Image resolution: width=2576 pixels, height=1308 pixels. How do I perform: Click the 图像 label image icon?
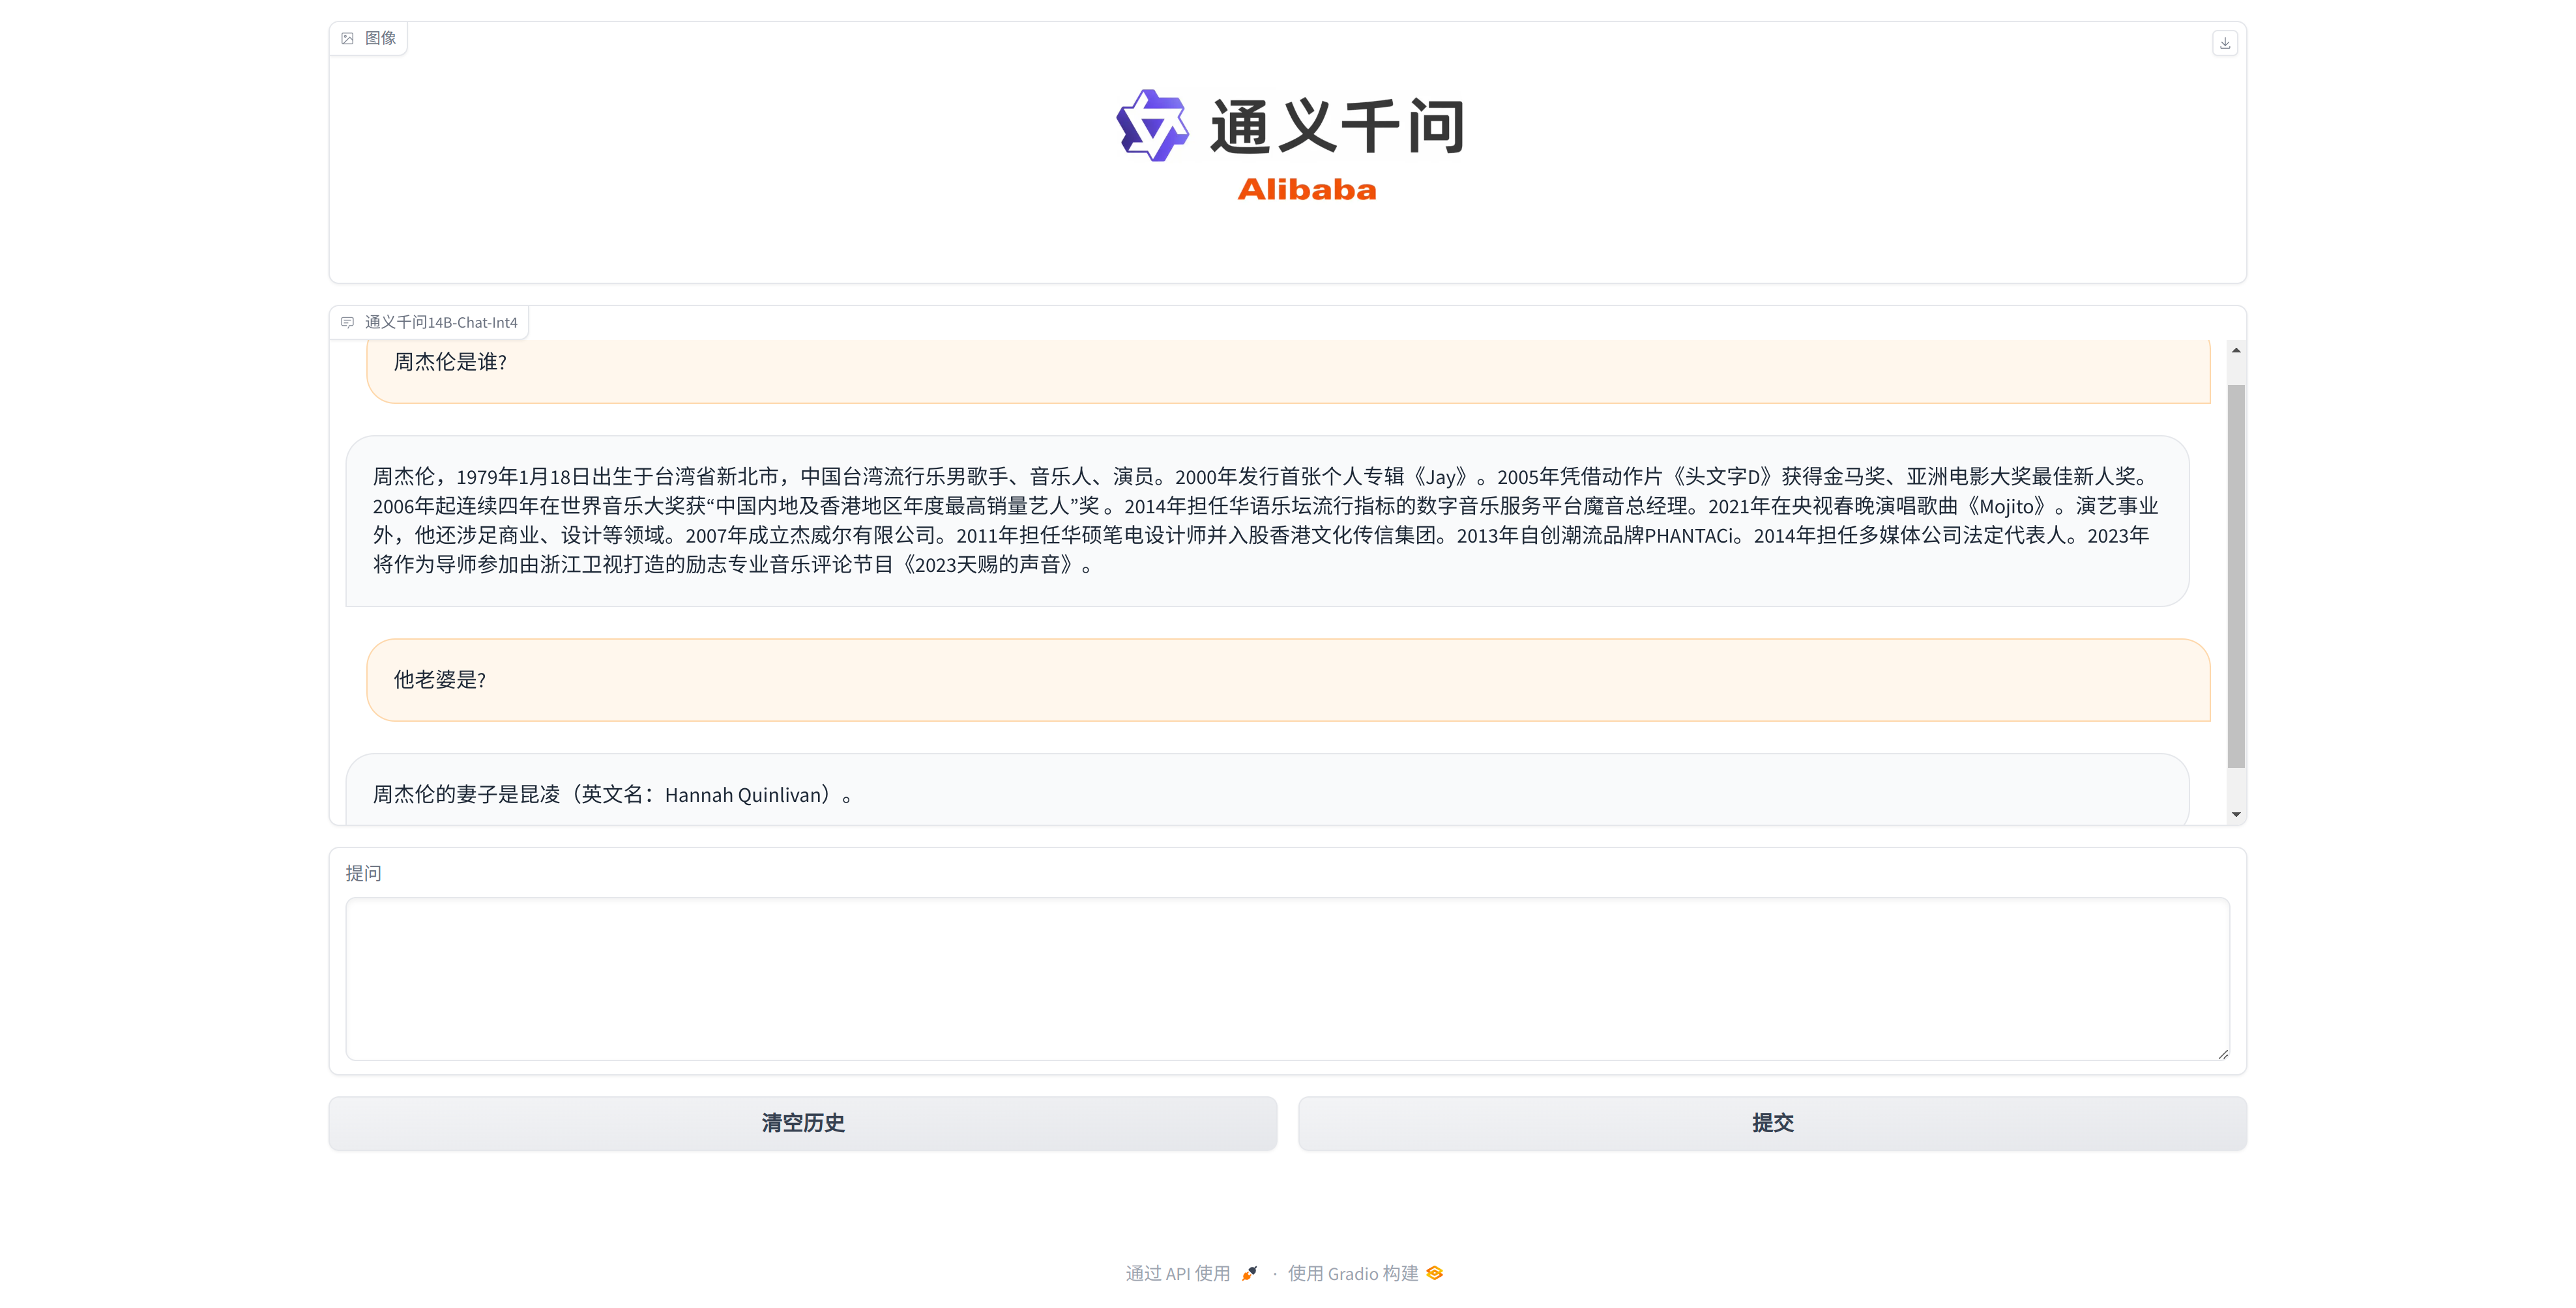348,39
